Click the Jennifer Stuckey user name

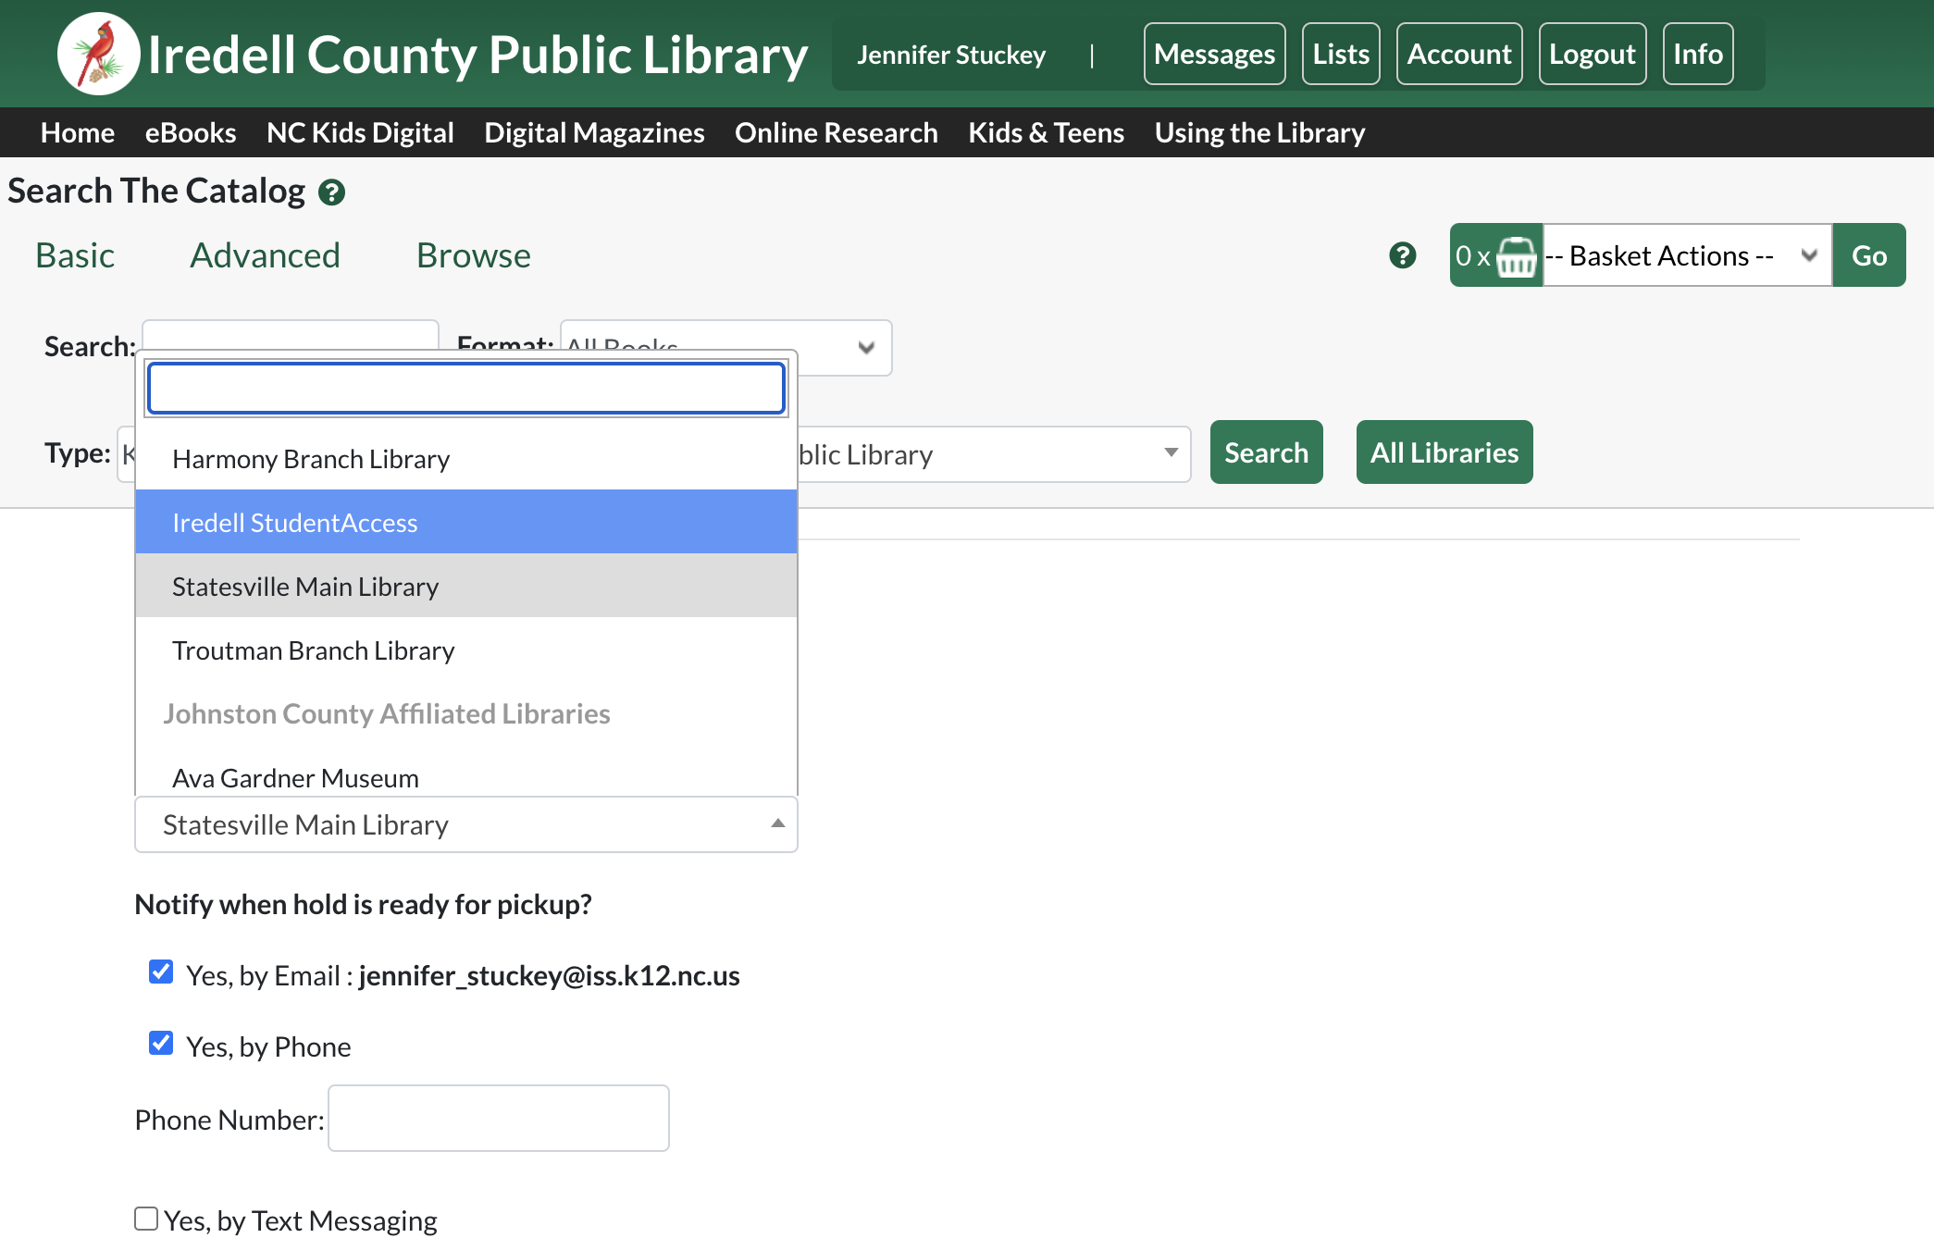click(x=951, y=55)
